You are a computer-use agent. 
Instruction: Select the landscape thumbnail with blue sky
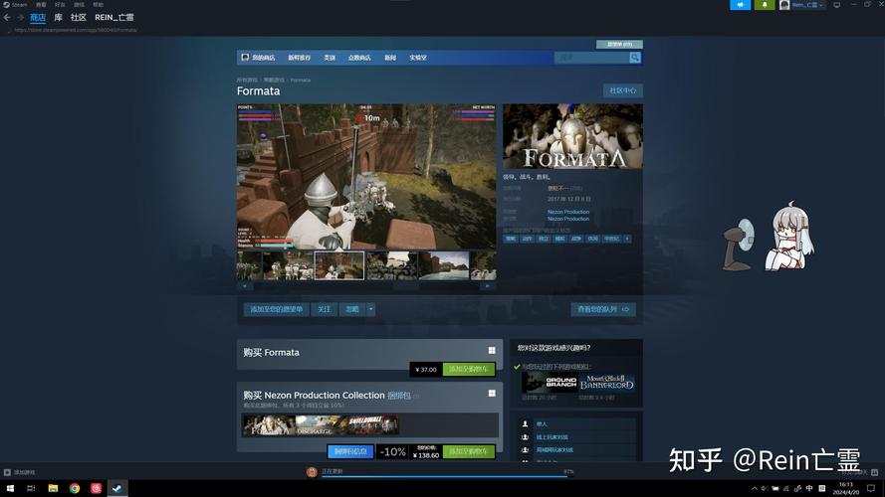444,265
